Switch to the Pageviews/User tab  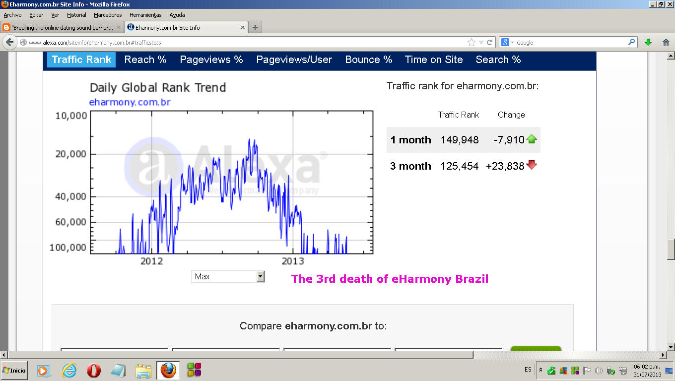[x=294, y=60]
